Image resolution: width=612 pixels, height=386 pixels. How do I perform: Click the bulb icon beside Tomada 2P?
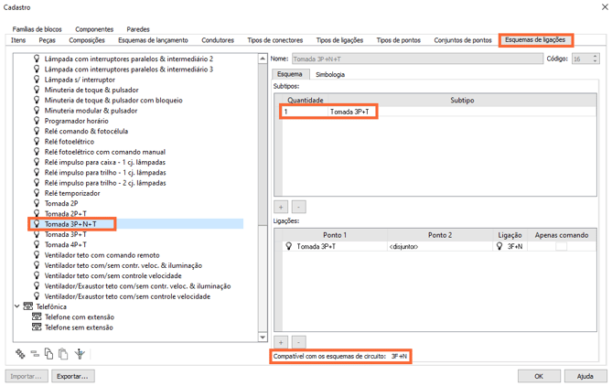tap(38, 203)
